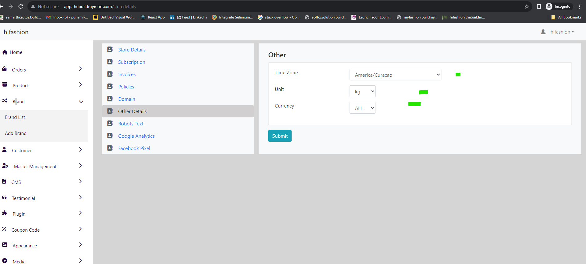Open the Store Details link
Viewport: 586px width, 264px height.
click(132, 50)
